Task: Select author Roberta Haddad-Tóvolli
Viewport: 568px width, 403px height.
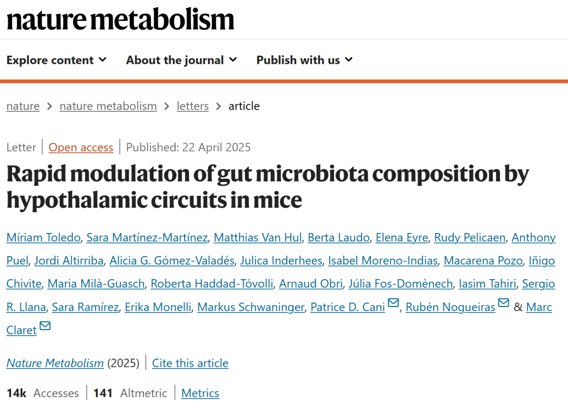Action: pos(212,284)
